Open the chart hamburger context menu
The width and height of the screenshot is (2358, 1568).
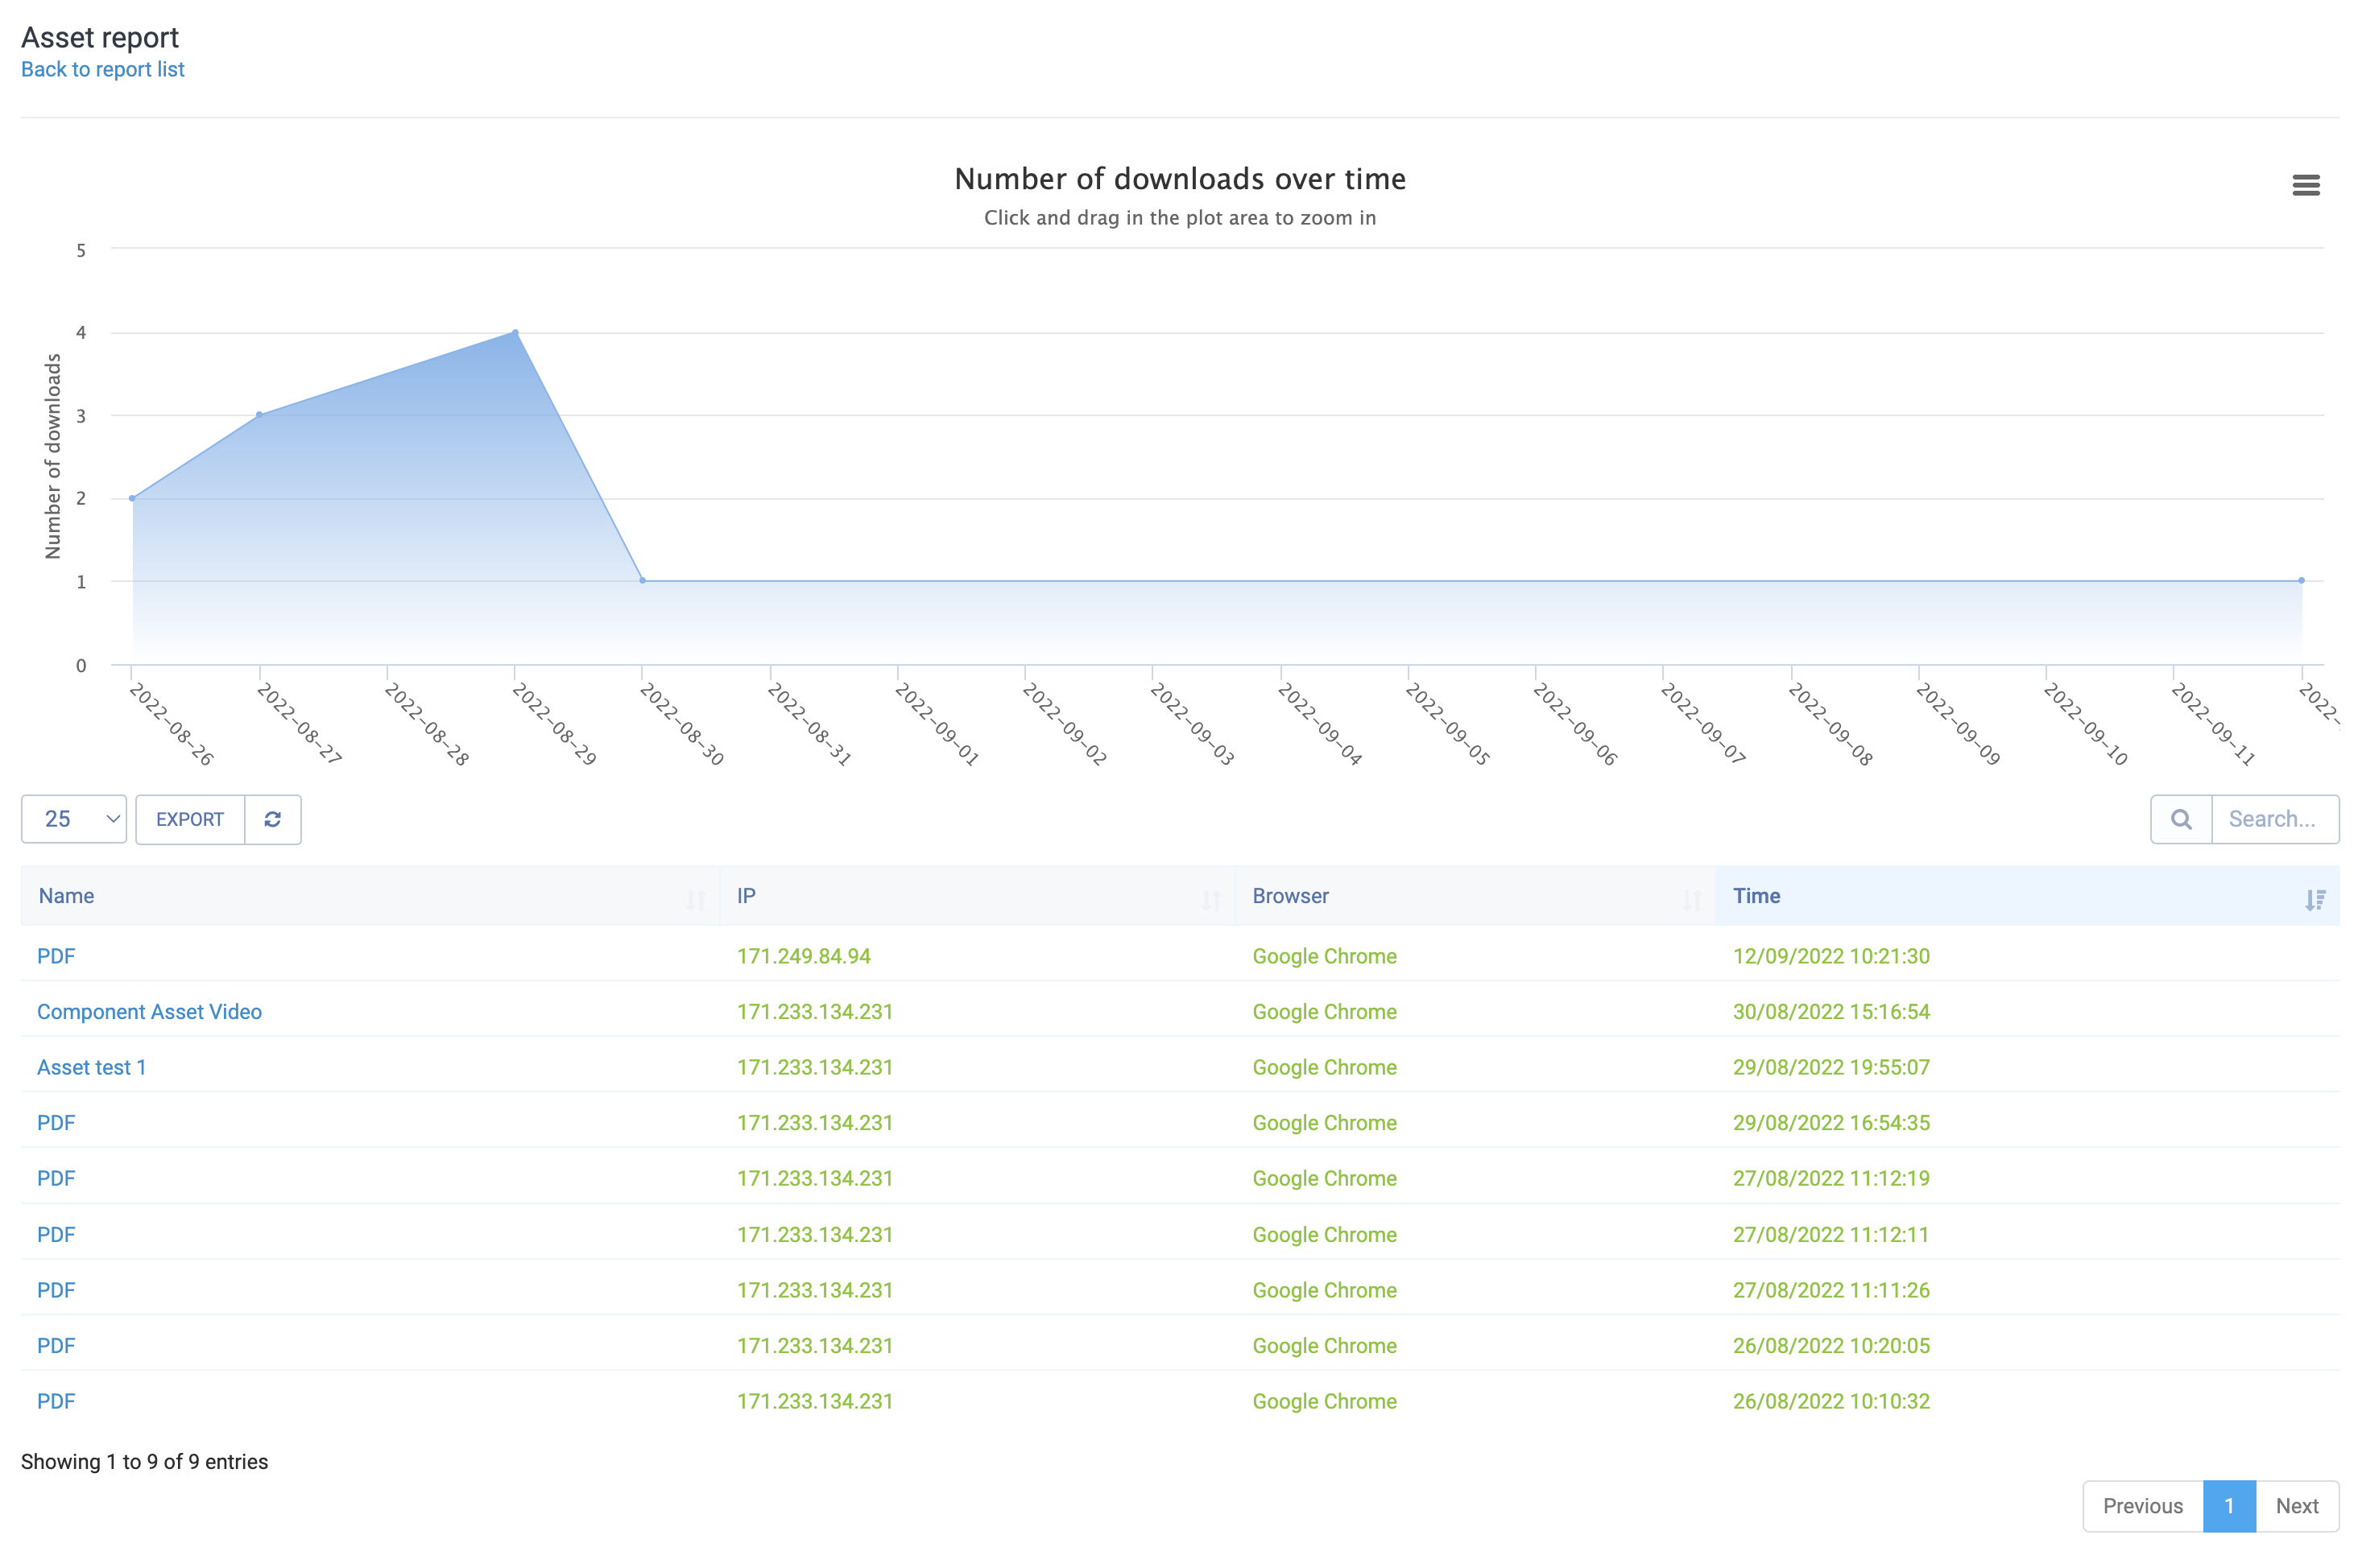coord(2305,185)
